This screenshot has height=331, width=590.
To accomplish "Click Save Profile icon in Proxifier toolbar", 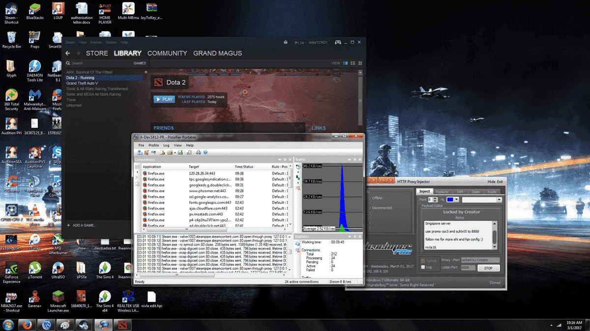I will 180,153.
